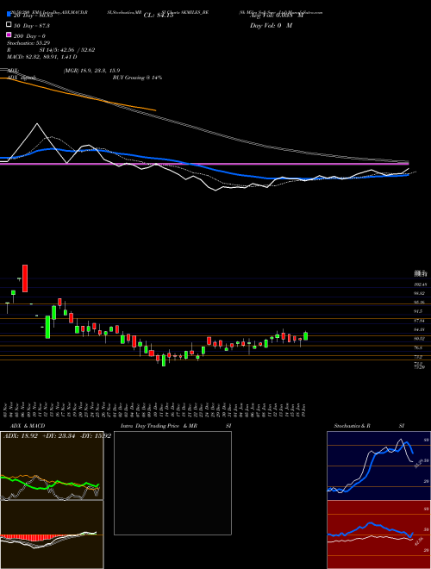
Task: Click the 91.5 price axis label
Action: click(x=418, y=311)
